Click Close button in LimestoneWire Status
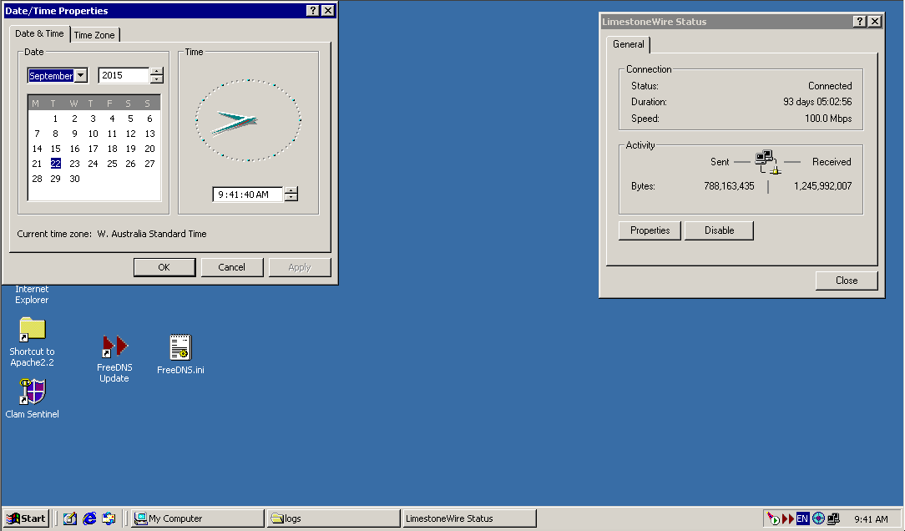The image size is (905, 531). tap(847, 281)
